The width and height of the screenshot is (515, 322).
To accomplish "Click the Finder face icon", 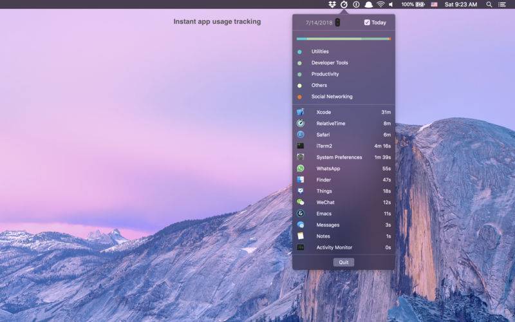I will click(x=300, y=180).
